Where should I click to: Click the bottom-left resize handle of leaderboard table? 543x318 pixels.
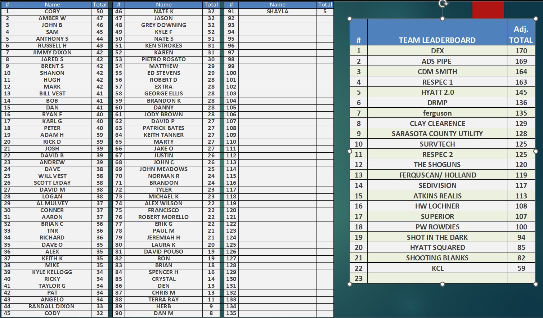[x=350, y=284]
